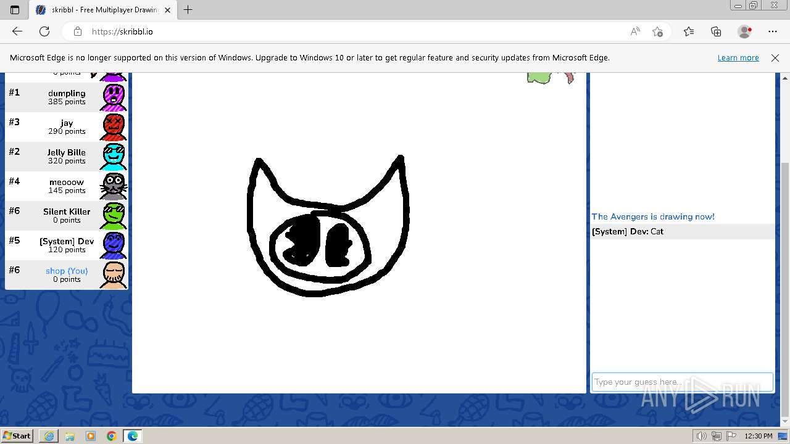Click Edge taskbar button
This screenshot has width=790, height=444.
[x=133, y=436]
